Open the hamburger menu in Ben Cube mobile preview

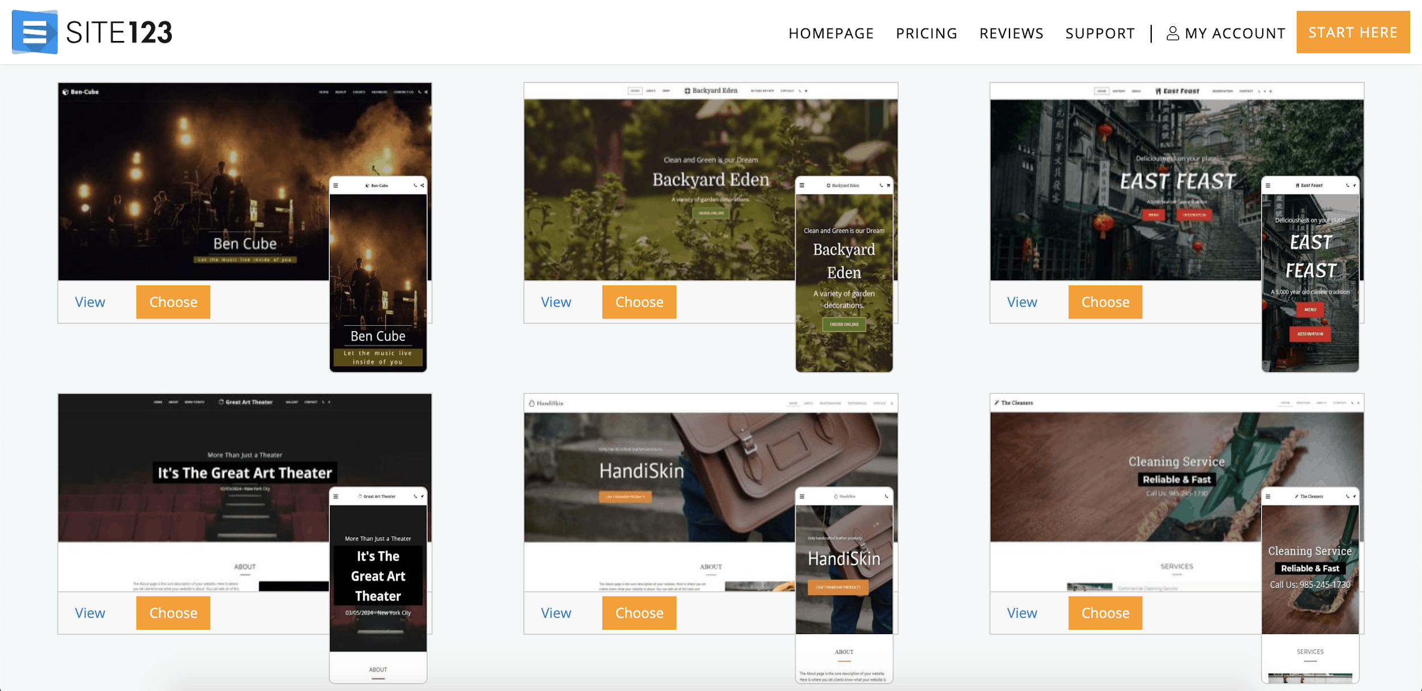coord(336,185)
